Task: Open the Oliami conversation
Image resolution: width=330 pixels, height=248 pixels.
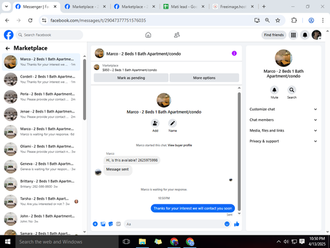Action: pos(41,149)
